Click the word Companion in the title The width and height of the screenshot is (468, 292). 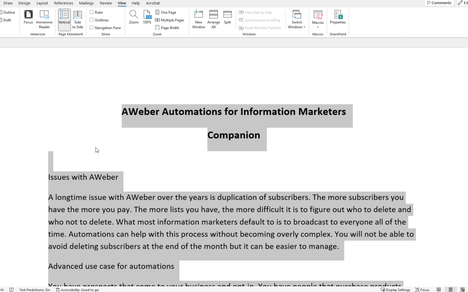234,135
